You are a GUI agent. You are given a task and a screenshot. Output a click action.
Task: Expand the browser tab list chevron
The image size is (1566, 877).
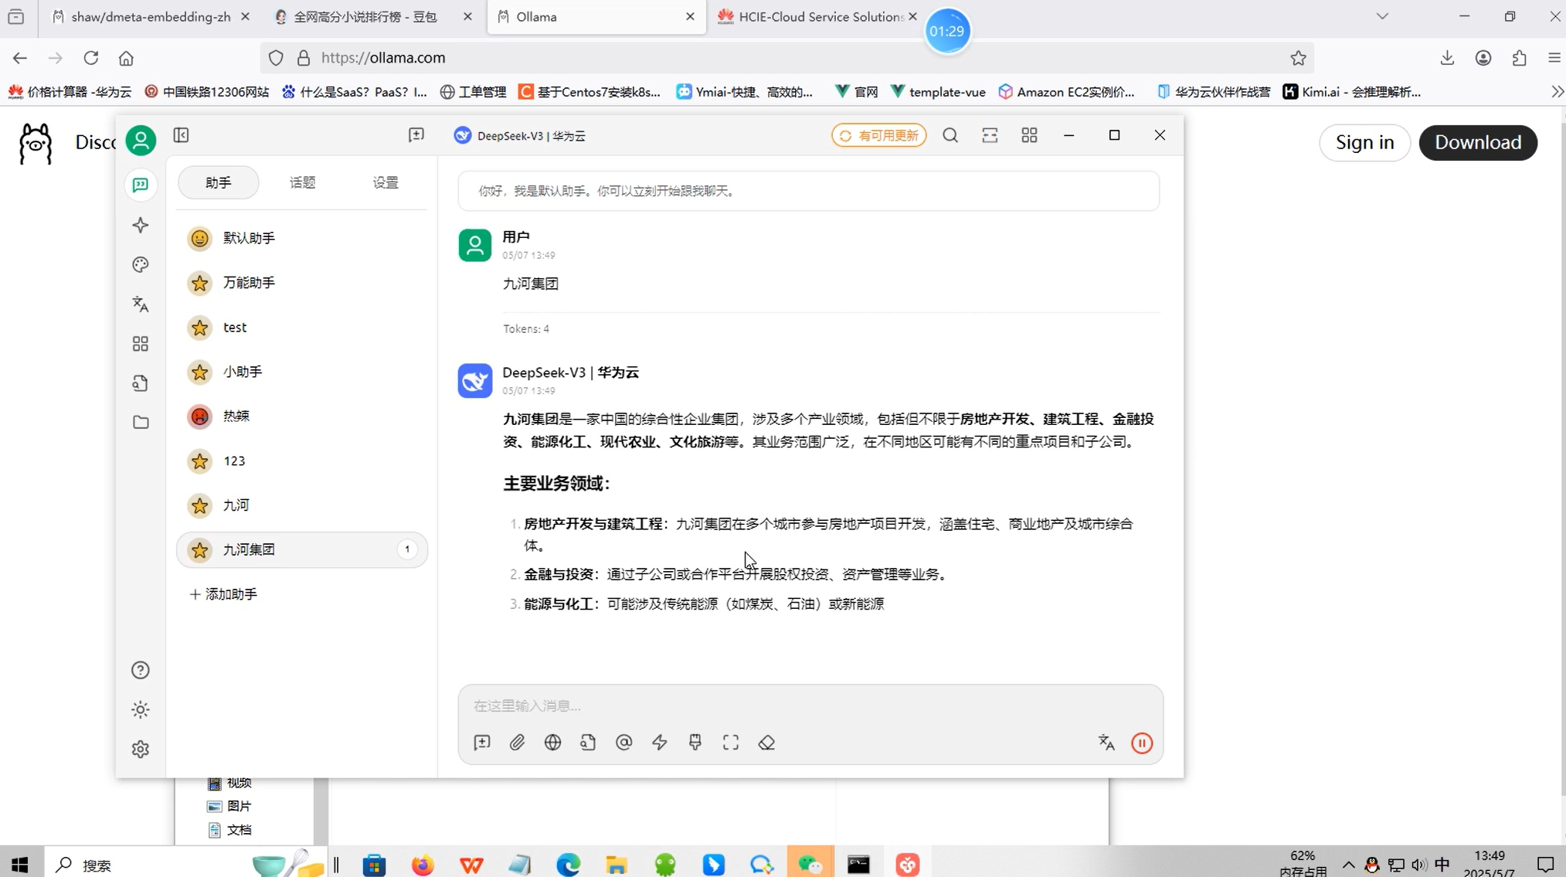[x=1382, y=16]
